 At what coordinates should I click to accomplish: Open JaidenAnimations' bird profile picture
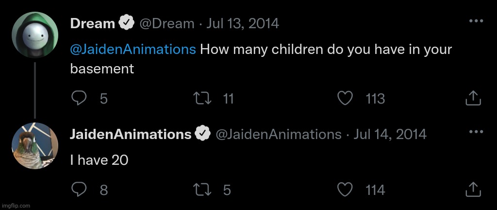pyautogui.click(x=35, y=146)
